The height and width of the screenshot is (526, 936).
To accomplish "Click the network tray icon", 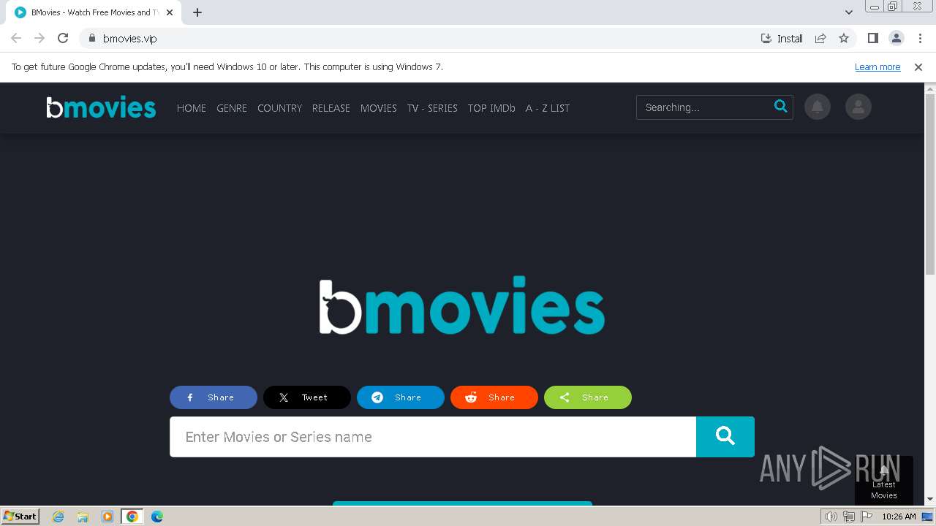I will [848, 517].
